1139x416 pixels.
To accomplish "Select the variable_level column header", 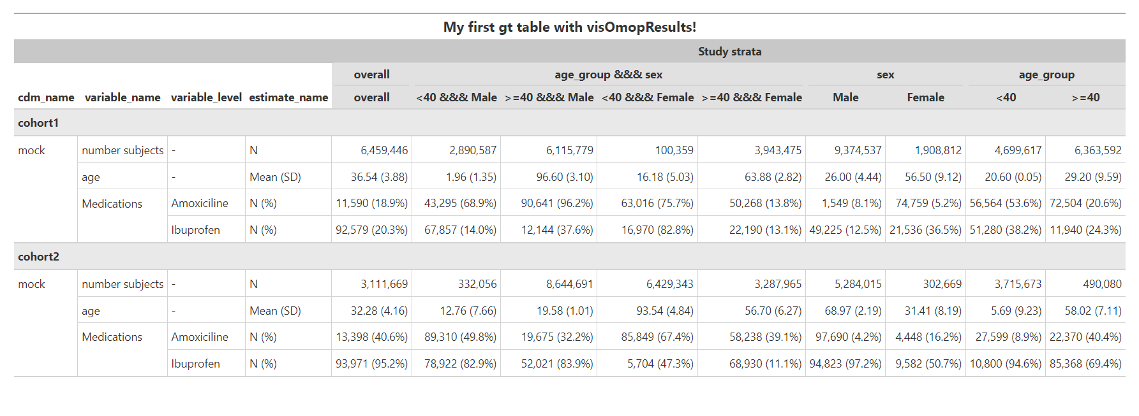I will pyautogui.click(x=206, y=97).
